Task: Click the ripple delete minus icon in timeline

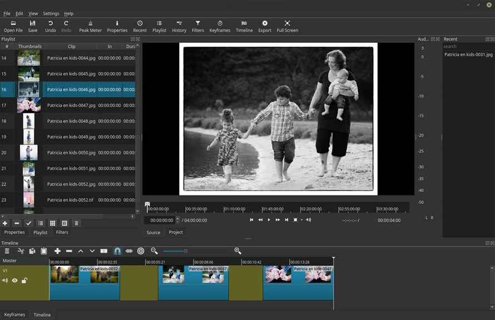Action: coord(69,251)
